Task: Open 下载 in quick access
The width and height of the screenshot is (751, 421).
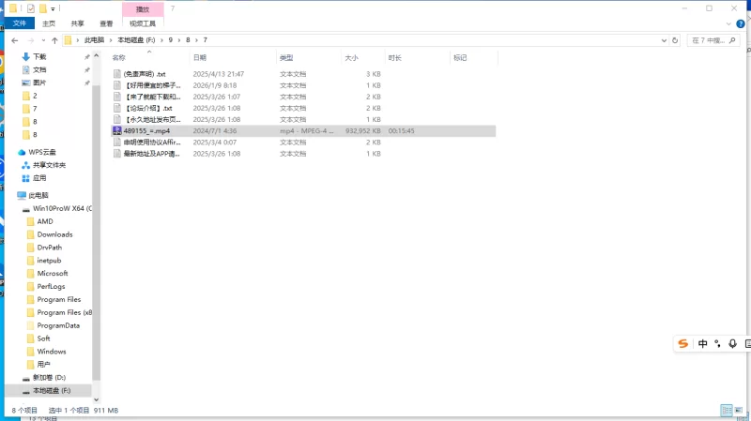Action: [x=39, y=57]
